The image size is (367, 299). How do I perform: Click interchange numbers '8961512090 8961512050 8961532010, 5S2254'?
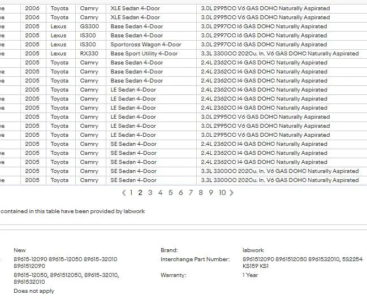coord(303,259)
